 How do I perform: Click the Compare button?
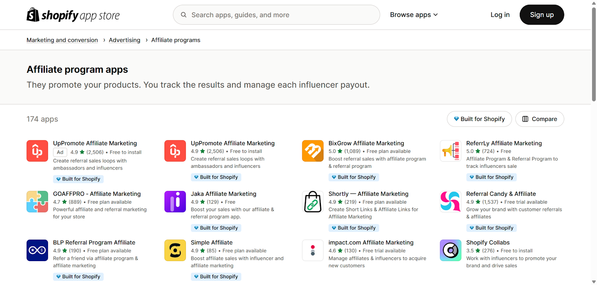(x=540, y=119)
